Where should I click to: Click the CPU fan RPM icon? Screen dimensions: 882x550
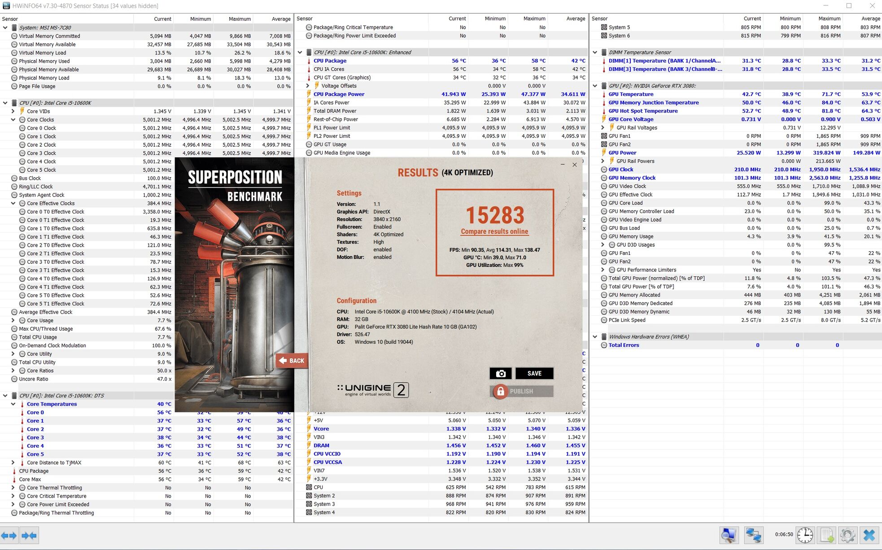(x=309, y=487)
